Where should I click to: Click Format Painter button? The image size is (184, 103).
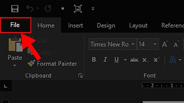(52, 64)
